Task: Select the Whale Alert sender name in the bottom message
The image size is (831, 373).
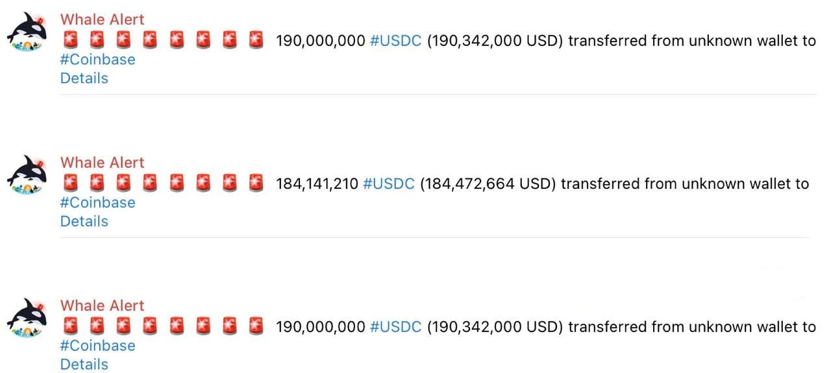Action: tap(102, 306)
